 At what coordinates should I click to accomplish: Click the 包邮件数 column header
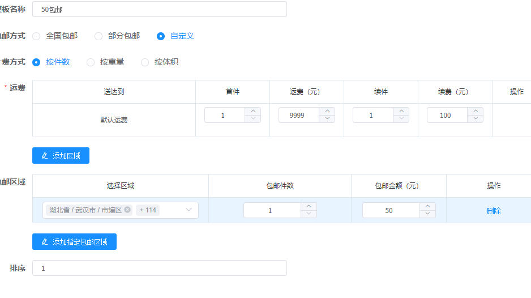click(x=280, y=186)
